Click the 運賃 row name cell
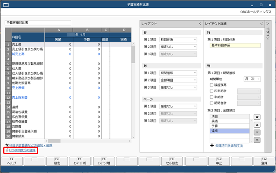The height and width of the screenshot is (173, 276). (x=28, y=107)
